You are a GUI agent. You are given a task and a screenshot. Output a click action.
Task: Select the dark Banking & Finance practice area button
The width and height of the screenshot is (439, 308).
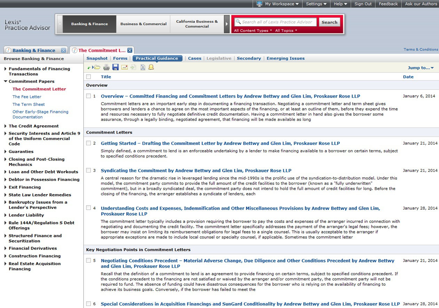(89, 24)
